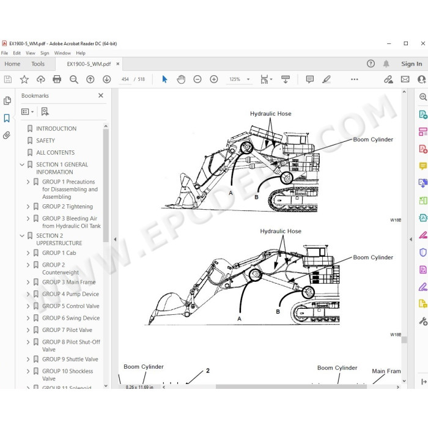Add a comment note icon
This screenshot has width=428, height=428.
pyautogui.click(x=310, y=79)
